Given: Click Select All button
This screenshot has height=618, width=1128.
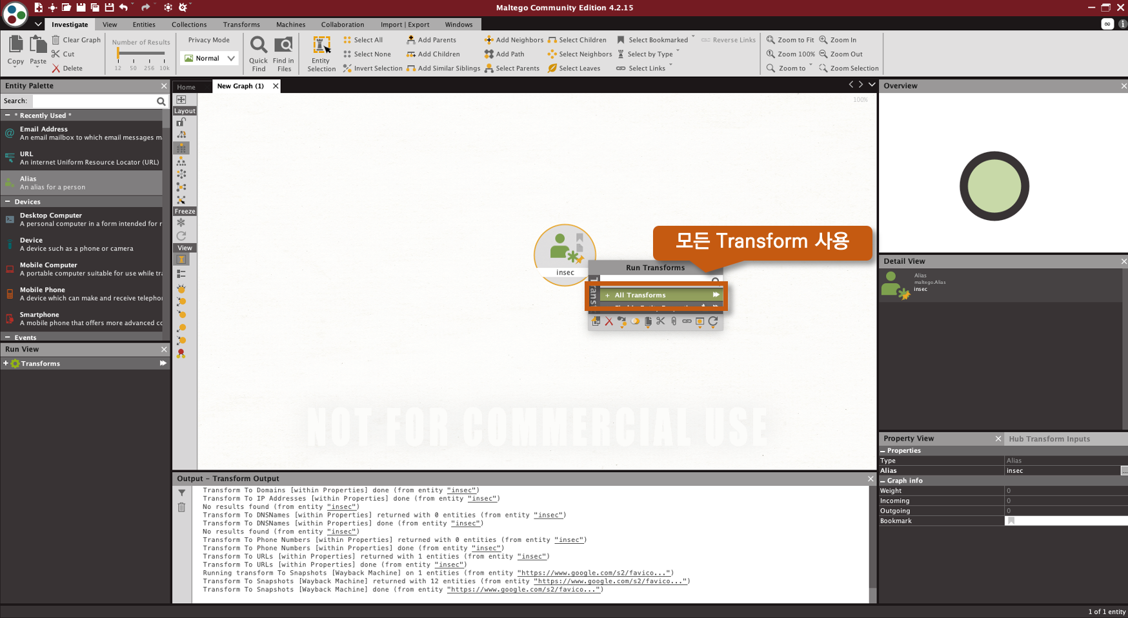Looking at the screenshot, I should [x=363, y=40].
